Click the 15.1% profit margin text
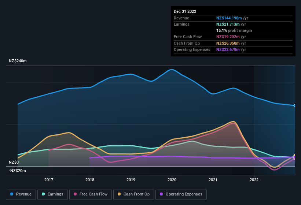 tap(234, 30)
